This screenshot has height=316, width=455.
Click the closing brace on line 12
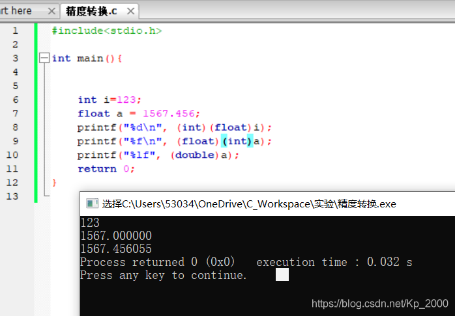[54, 183]
